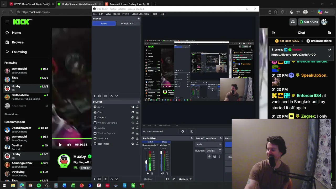This screenshot has height=189, width=336.
Task: Open the OBS Edit menu
Action: [x=101, y=14]
